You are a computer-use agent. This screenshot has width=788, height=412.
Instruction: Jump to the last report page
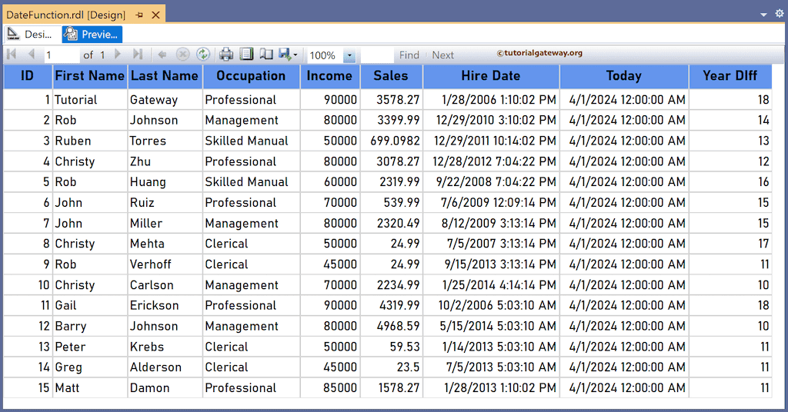(x=138, y=55)
